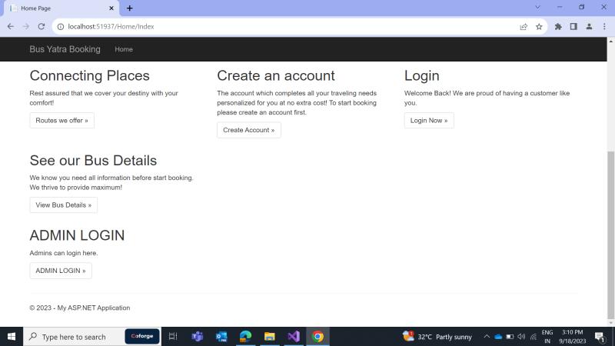Open the notification center icon
The image size is (615, 346).
[600, 337]
